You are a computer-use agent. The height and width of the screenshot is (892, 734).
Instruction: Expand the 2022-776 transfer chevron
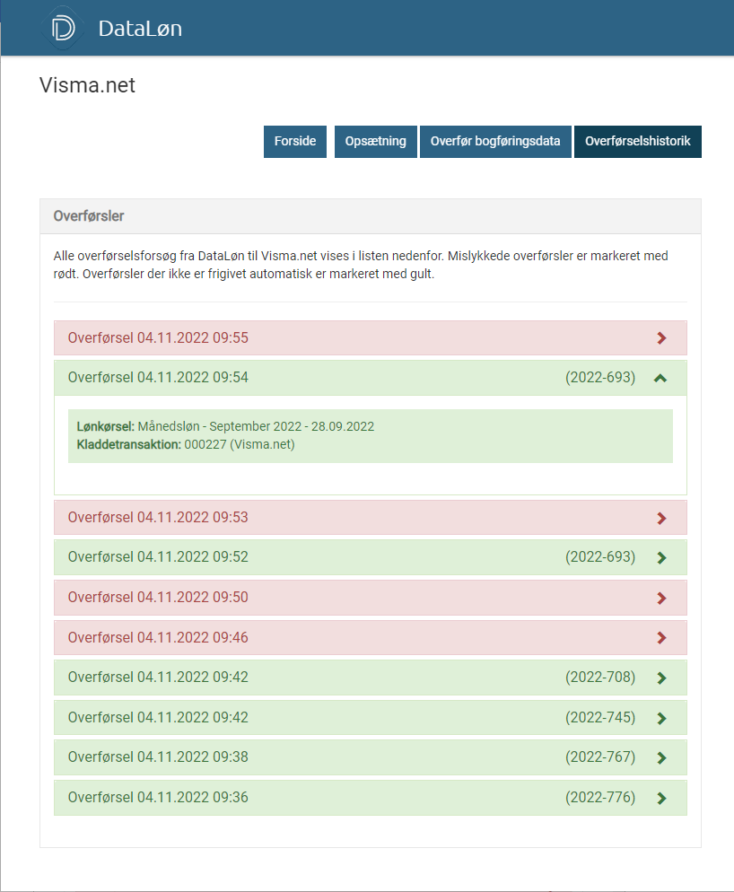[662, 798]
